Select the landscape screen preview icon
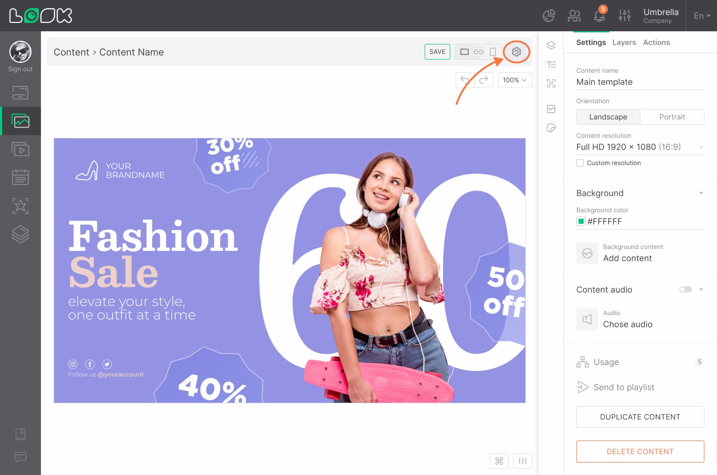 464,52
